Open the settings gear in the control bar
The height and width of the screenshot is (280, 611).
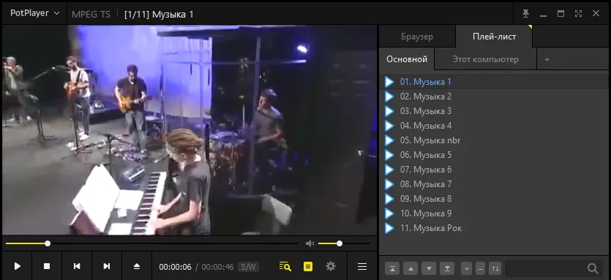(x=331, y=266)
